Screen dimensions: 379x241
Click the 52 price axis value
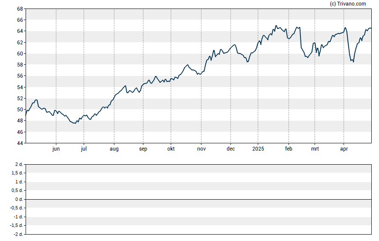20,98
